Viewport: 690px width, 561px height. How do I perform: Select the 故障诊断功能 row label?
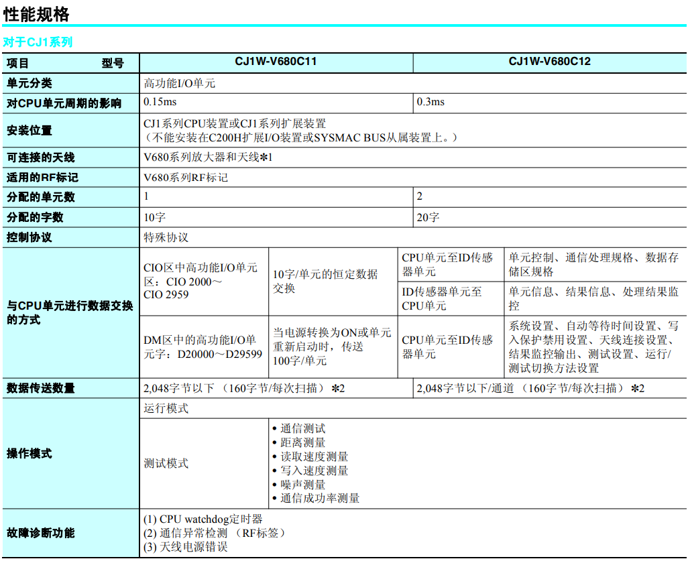tap(40, 533)
